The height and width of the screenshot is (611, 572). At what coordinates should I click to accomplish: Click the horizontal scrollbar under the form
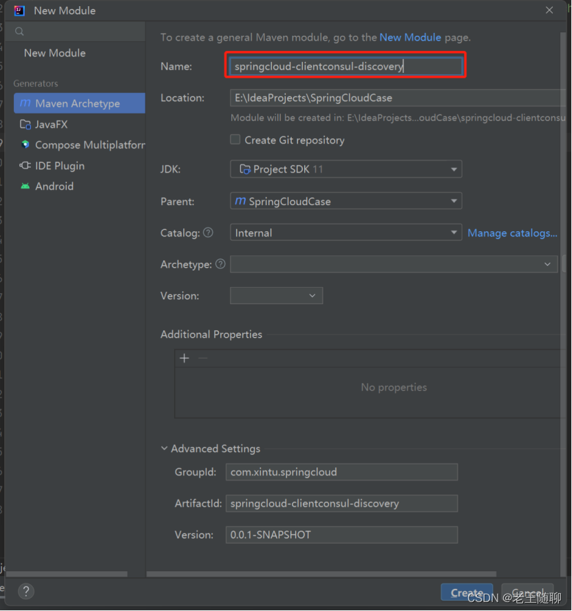point(321,574)
